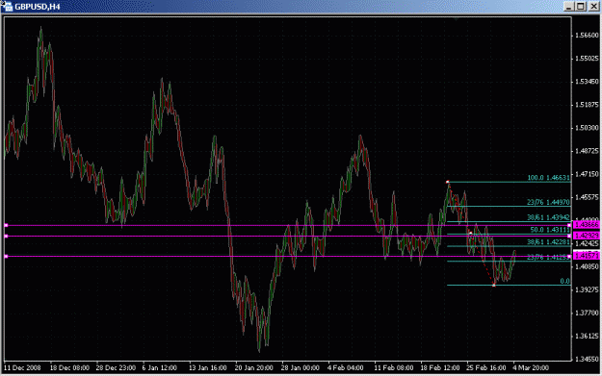Image resolution: width=602 pixels, height=376 pixels.
Task: Click the 25 Feb 16:00 time label
Action: coord(486,368)
